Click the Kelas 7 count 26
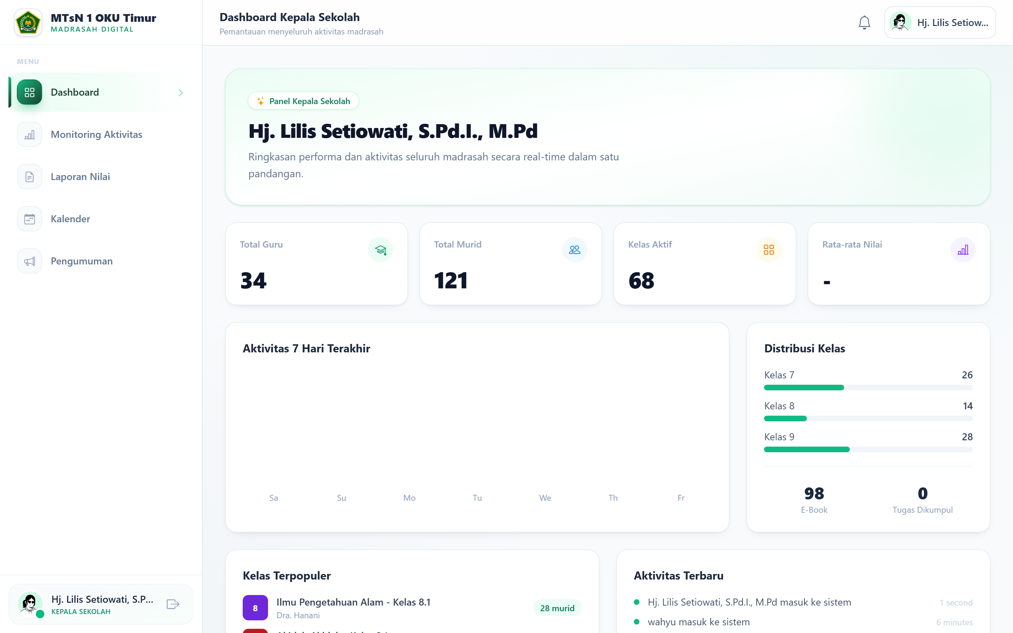The height and width of the screenshot is (633, 1013). (967, 375)
